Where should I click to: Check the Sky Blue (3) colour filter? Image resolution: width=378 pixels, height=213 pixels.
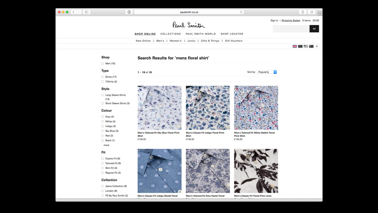pos(103,131)
